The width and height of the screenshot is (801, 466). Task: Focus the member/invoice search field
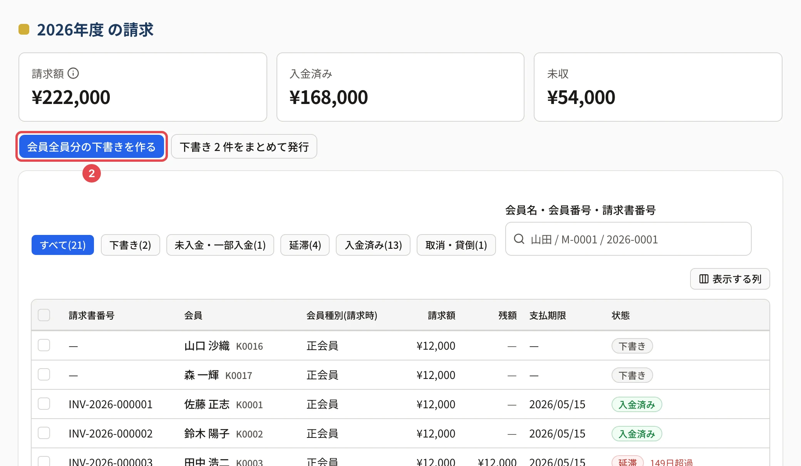[x=628, y=239]
